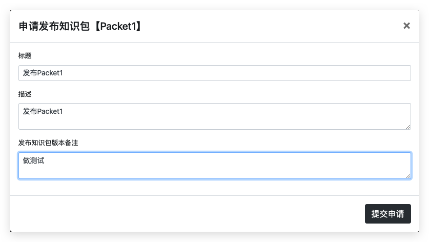429x242 pixels.
Task: Click inside the 发布知识包版本备注 text area
Action: coord(214,165)
